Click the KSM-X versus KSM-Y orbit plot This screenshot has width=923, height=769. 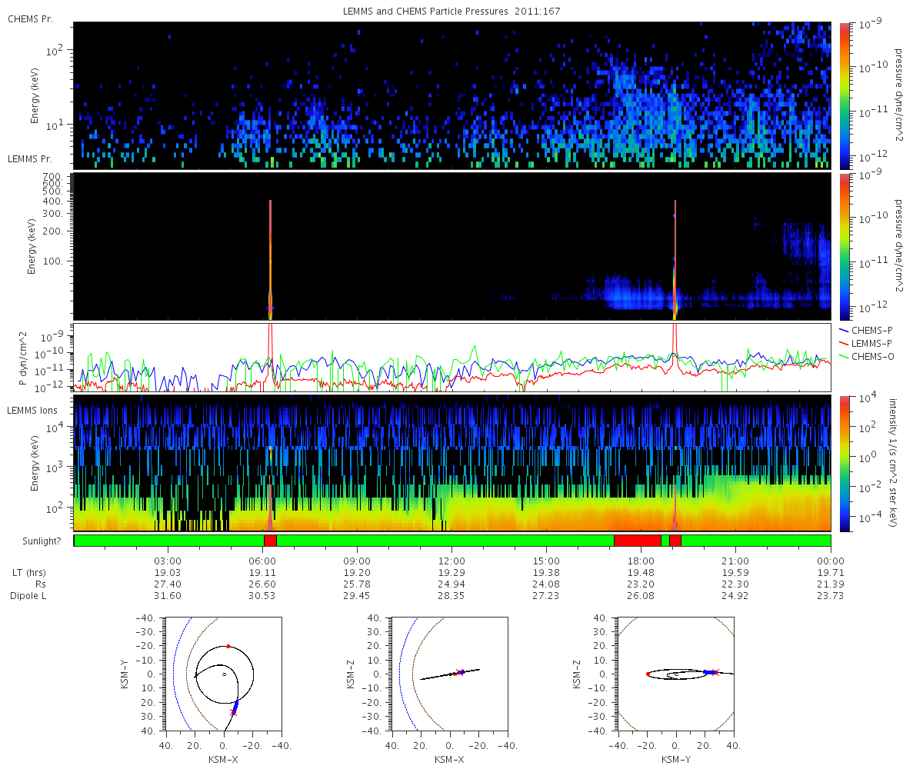(223, 674)
